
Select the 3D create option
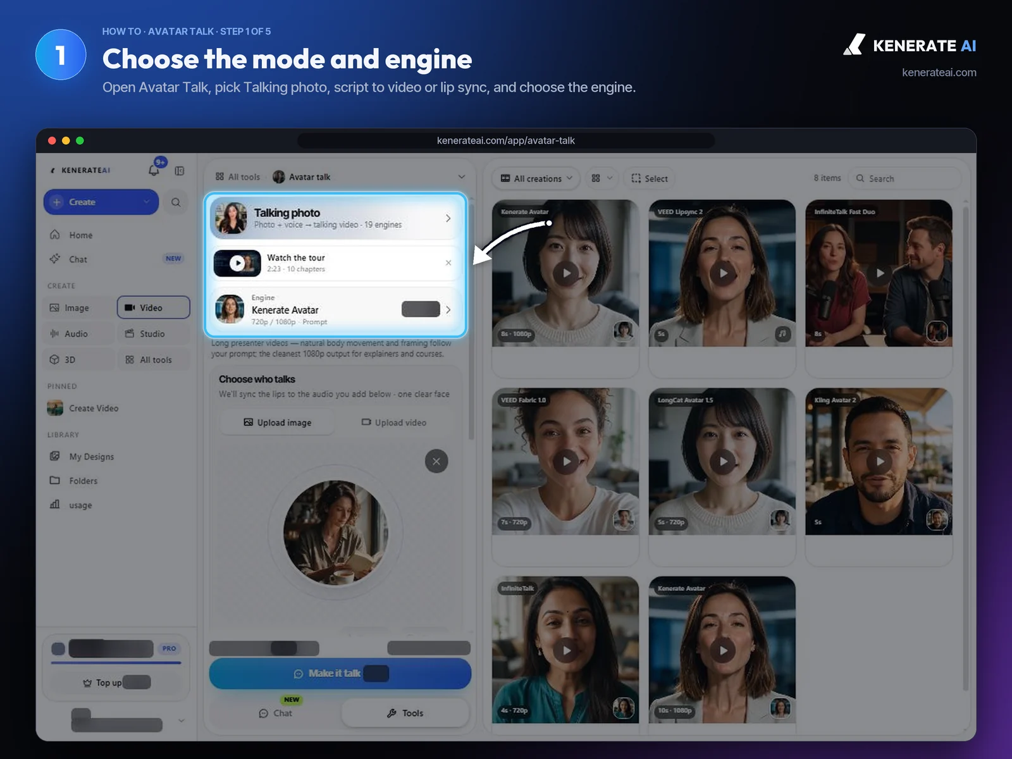tap(77, 360)
